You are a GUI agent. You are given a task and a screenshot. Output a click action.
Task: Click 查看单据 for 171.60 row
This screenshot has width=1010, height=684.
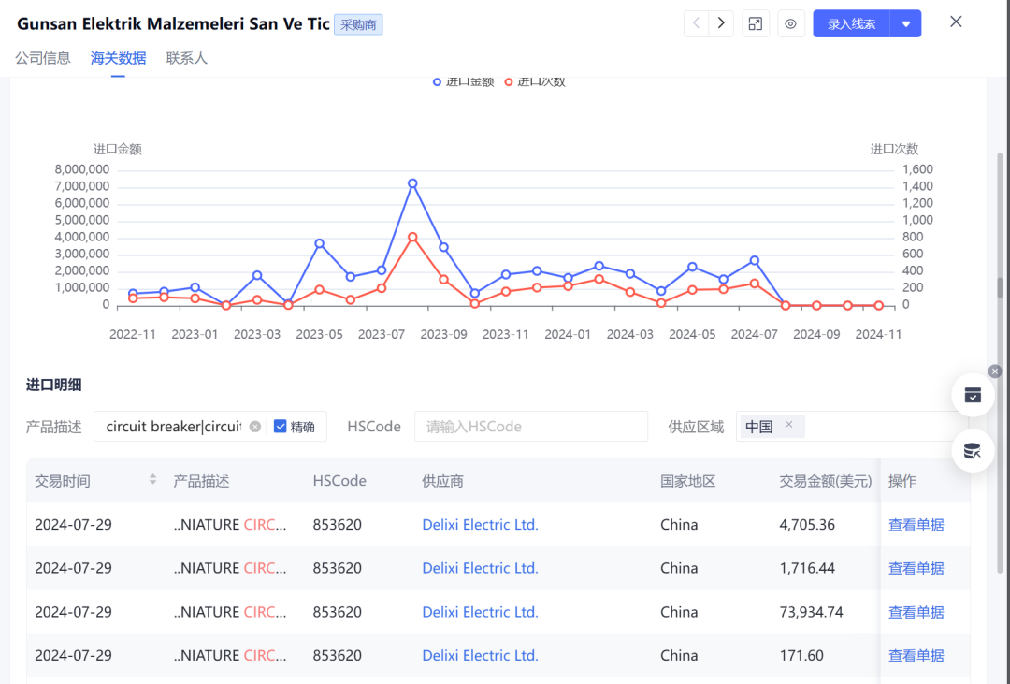(x=916, y=656)
